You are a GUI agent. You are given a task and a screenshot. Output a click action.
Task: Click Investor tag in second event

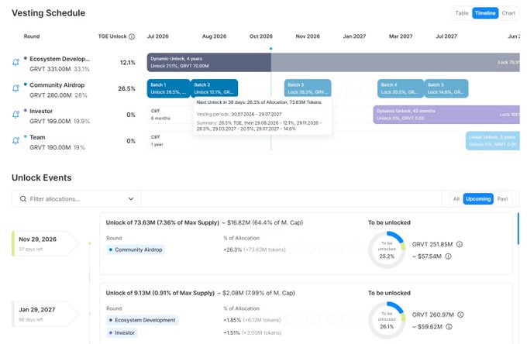(x=122, y=332)
